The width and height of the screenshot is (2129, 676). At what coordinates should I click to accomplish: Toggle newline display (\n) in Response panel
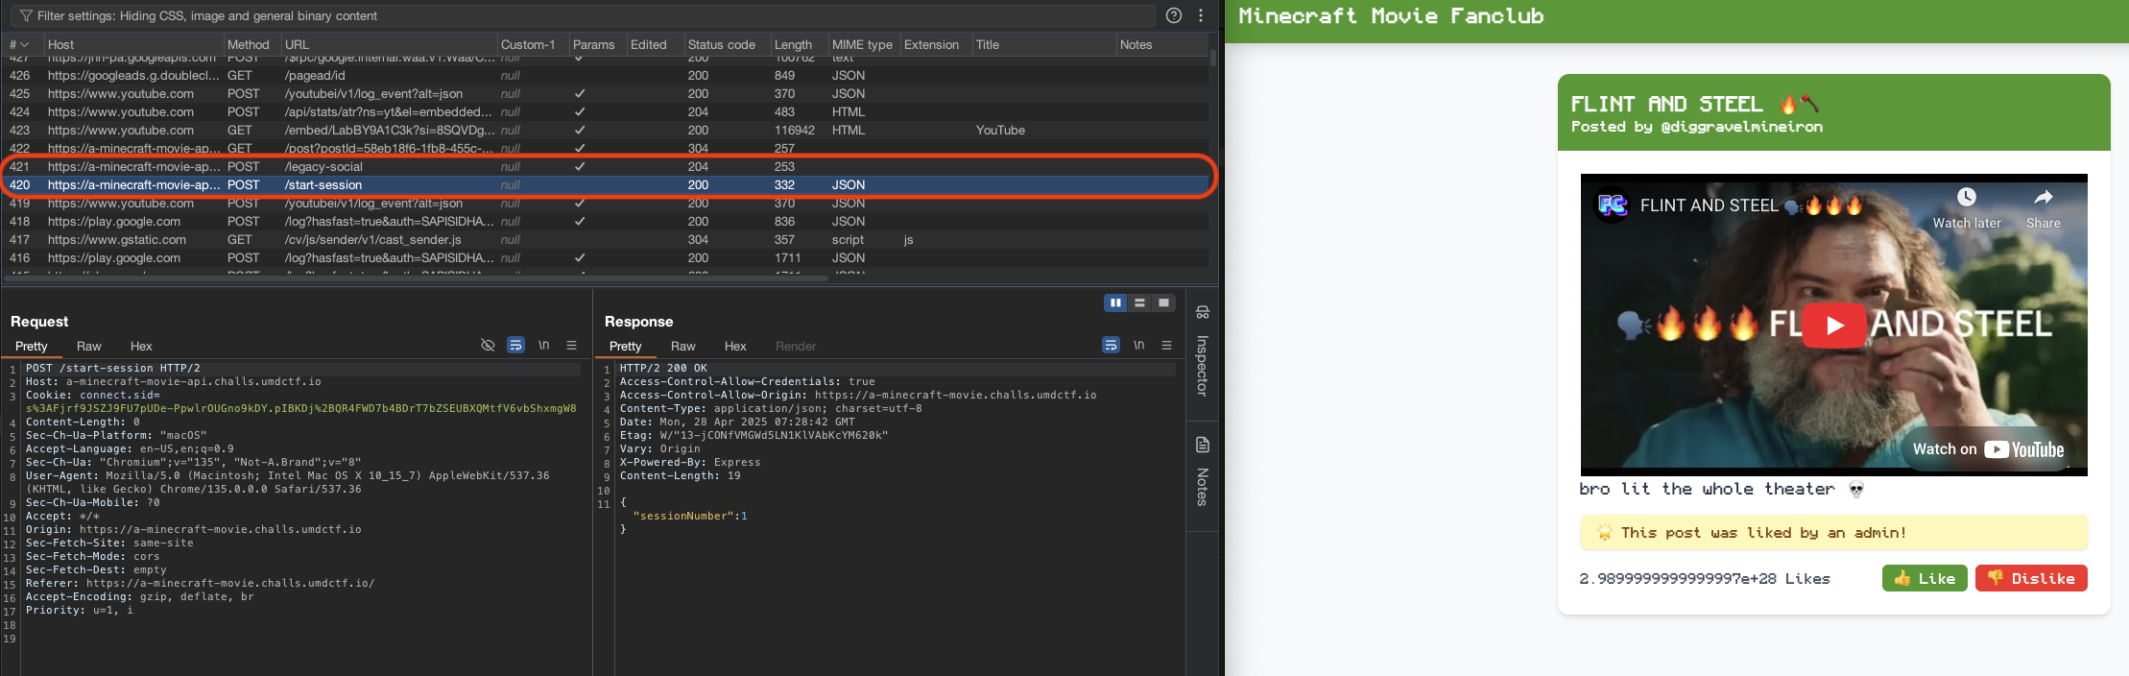pos(1138,346)
